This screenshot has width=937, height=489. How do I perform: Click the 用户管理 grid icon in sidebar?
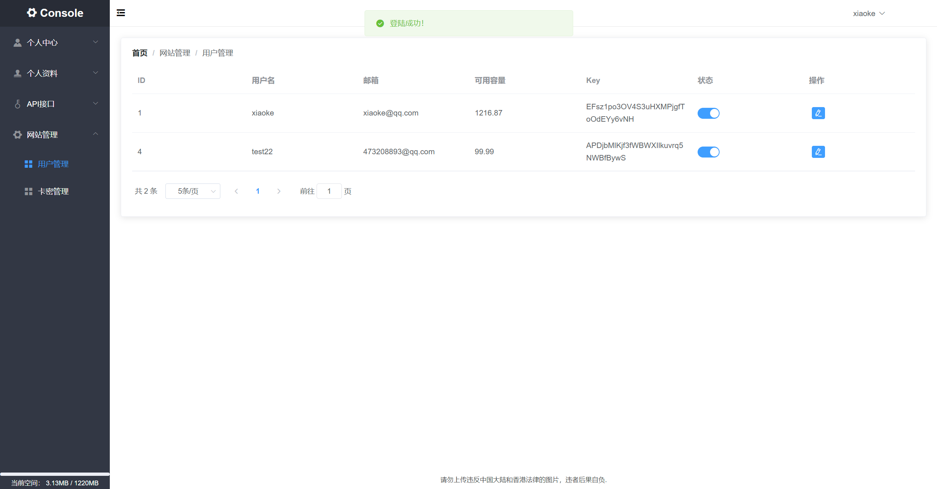[x=29, y=164]
